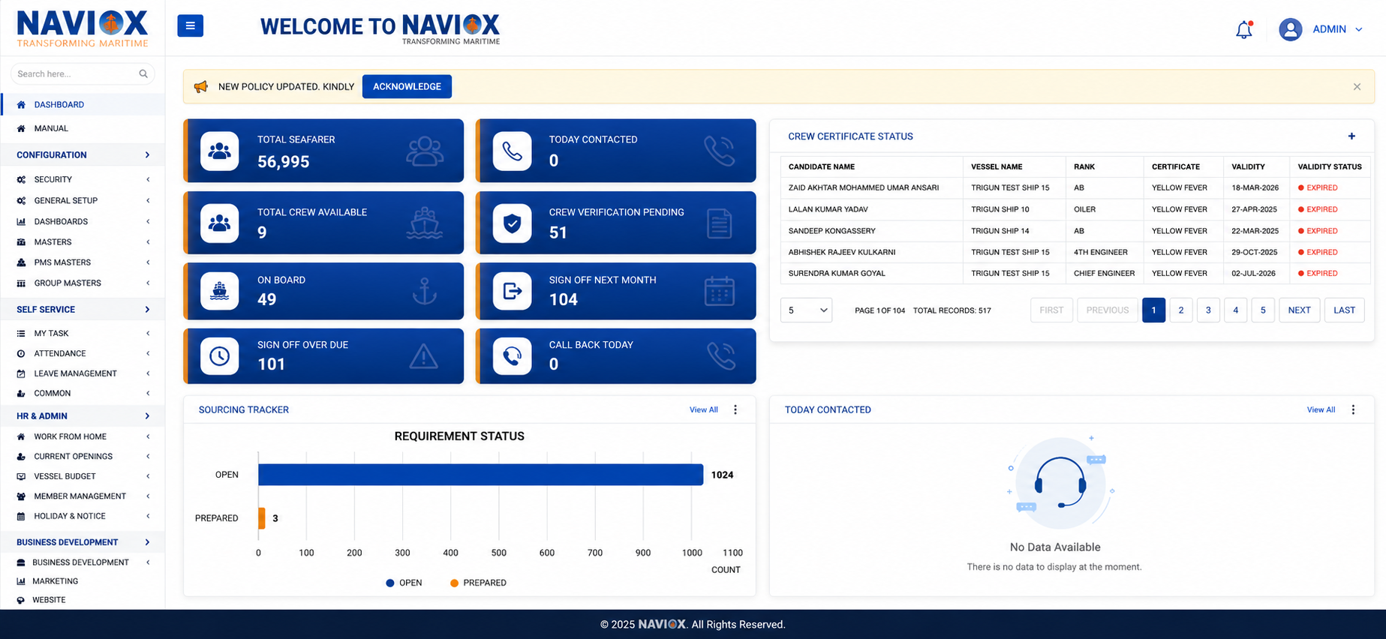Click the Sign Off Over Due clock icon

pos(219,356)
